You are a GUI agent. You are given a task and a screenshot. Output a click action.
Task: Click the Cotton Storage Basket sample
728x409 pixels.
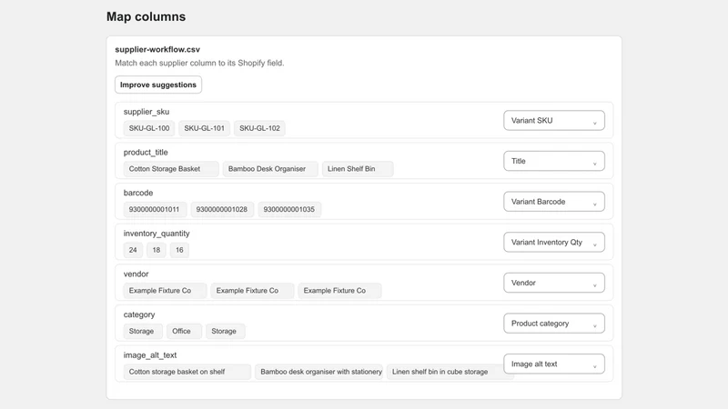(171, 169)
